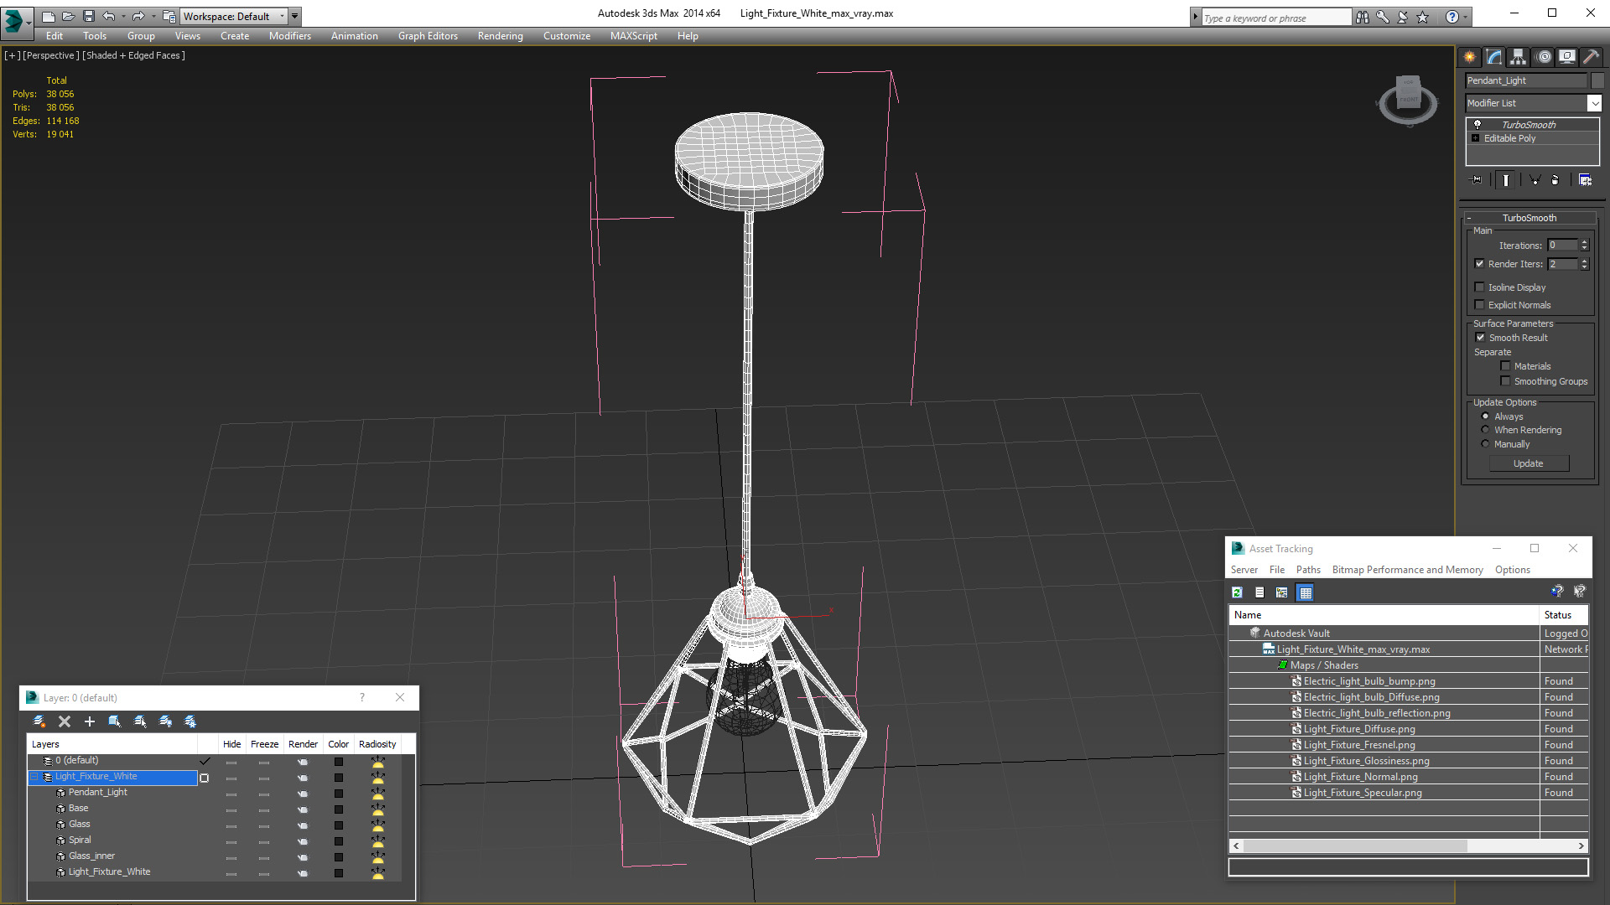Enable Isoline Display checkbox
Image resolution: width=1610 pixels, height=905 pixels.
click(x=1480, y=287)
